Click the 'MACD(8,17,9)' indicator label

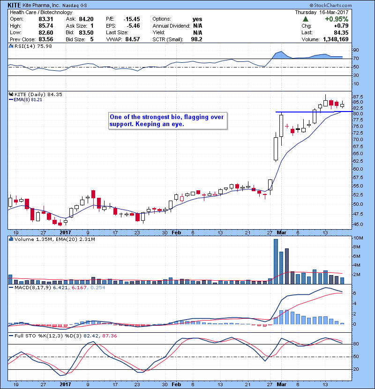pyautogui.click(x=33, y=288)
